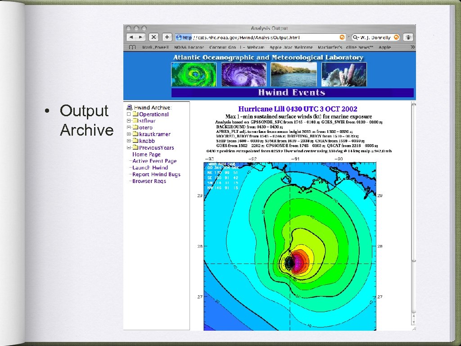
Task: Stop loading with the X button
Action: [x=154, y=37]
